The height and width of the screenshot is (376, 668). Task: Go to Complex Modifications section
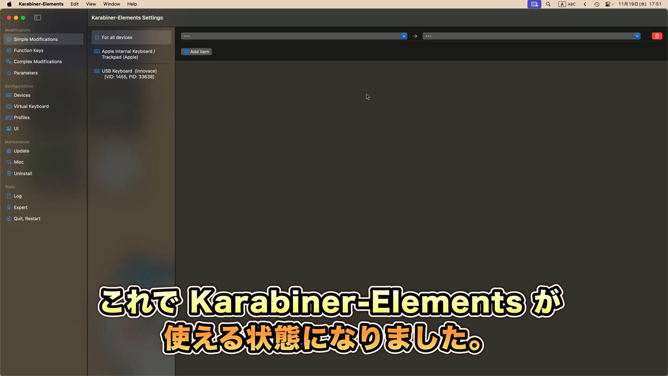pos(38,62)
